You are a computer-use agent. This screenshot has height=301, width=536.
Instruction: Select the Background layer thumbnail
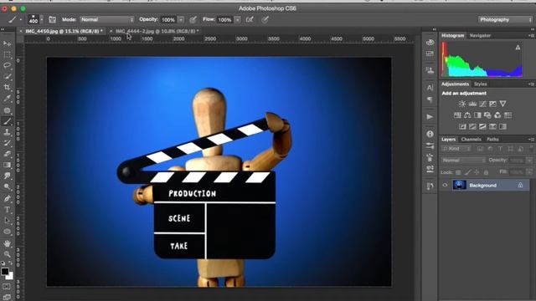(x=460, y=185)
